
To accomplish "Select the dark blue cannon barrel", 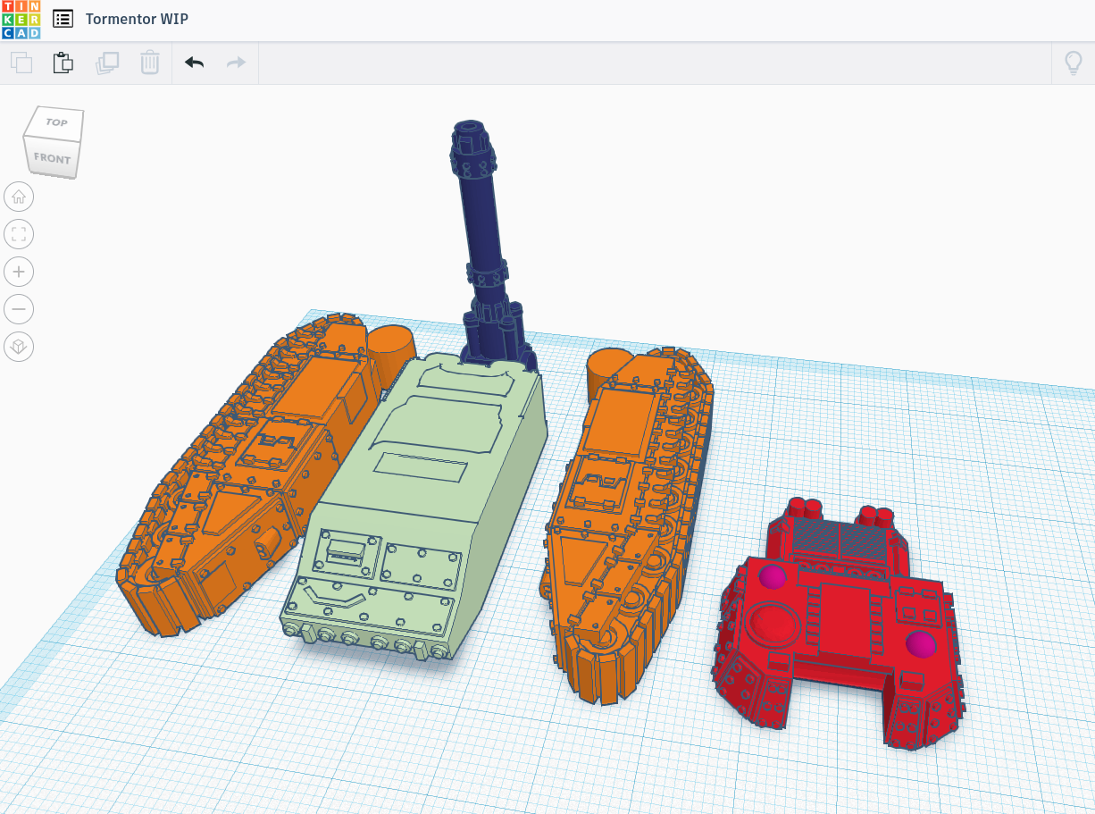I will coord(481,223).
